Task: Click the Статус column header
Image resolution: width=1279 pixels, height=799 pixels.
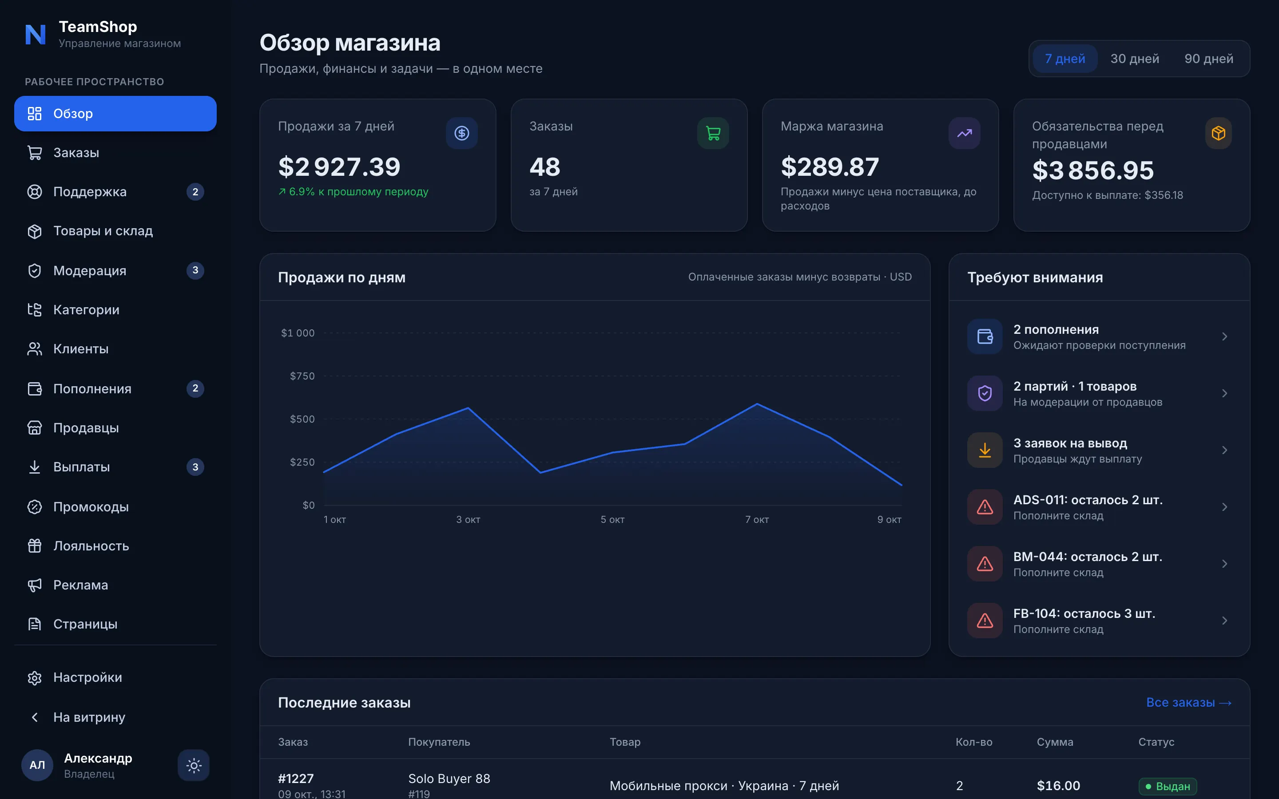Action: [x=1156, y=742]
